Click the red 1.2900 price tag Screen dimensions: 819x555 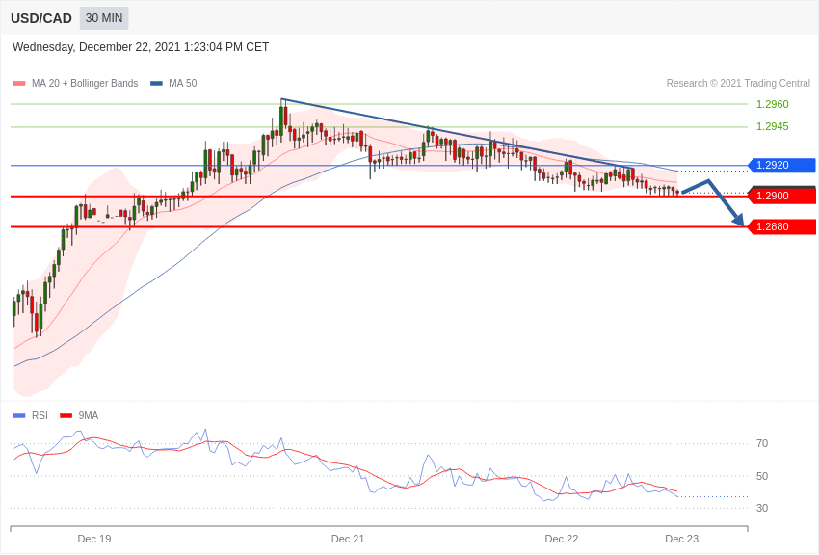pyautogui.click(x=781, y=196)
